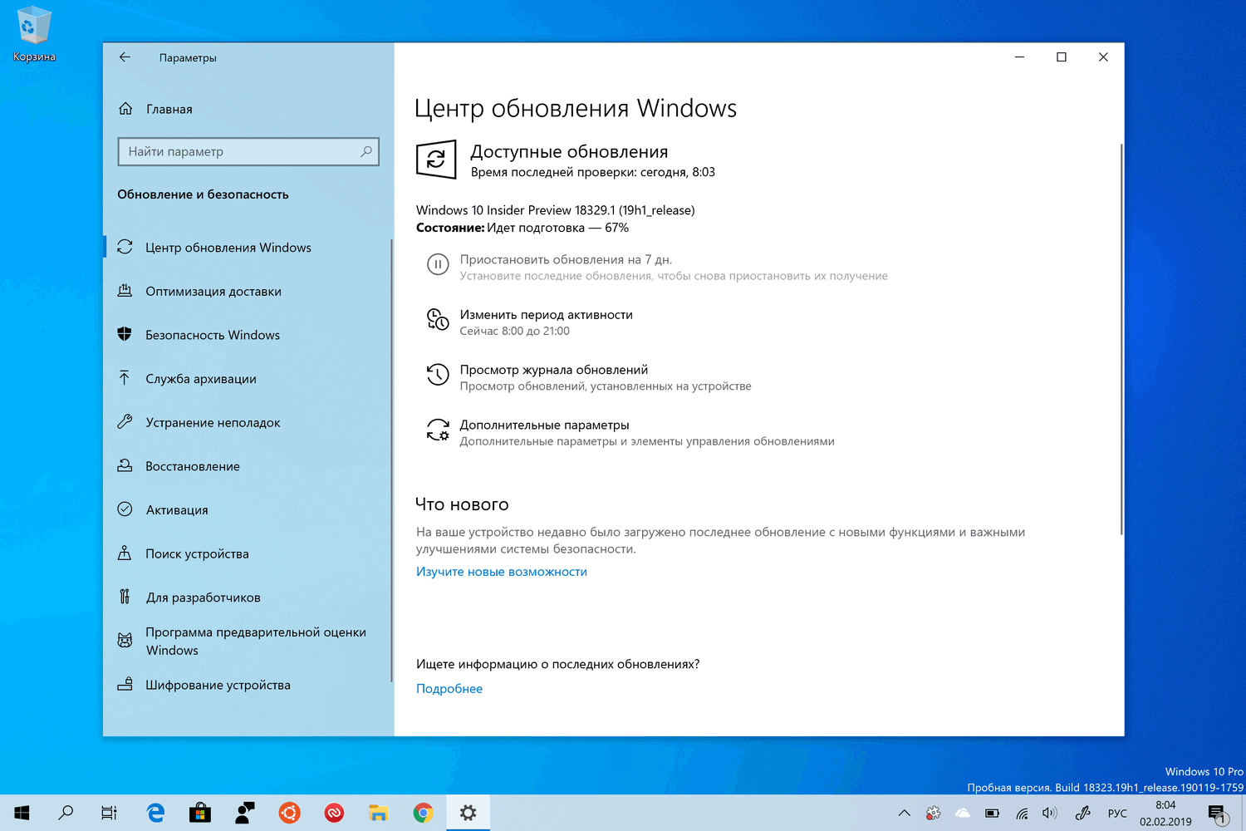1246x831 pixels.
Task: Open Action Center notification icon
Action: pyautogui.click(x=1219, y=813)
